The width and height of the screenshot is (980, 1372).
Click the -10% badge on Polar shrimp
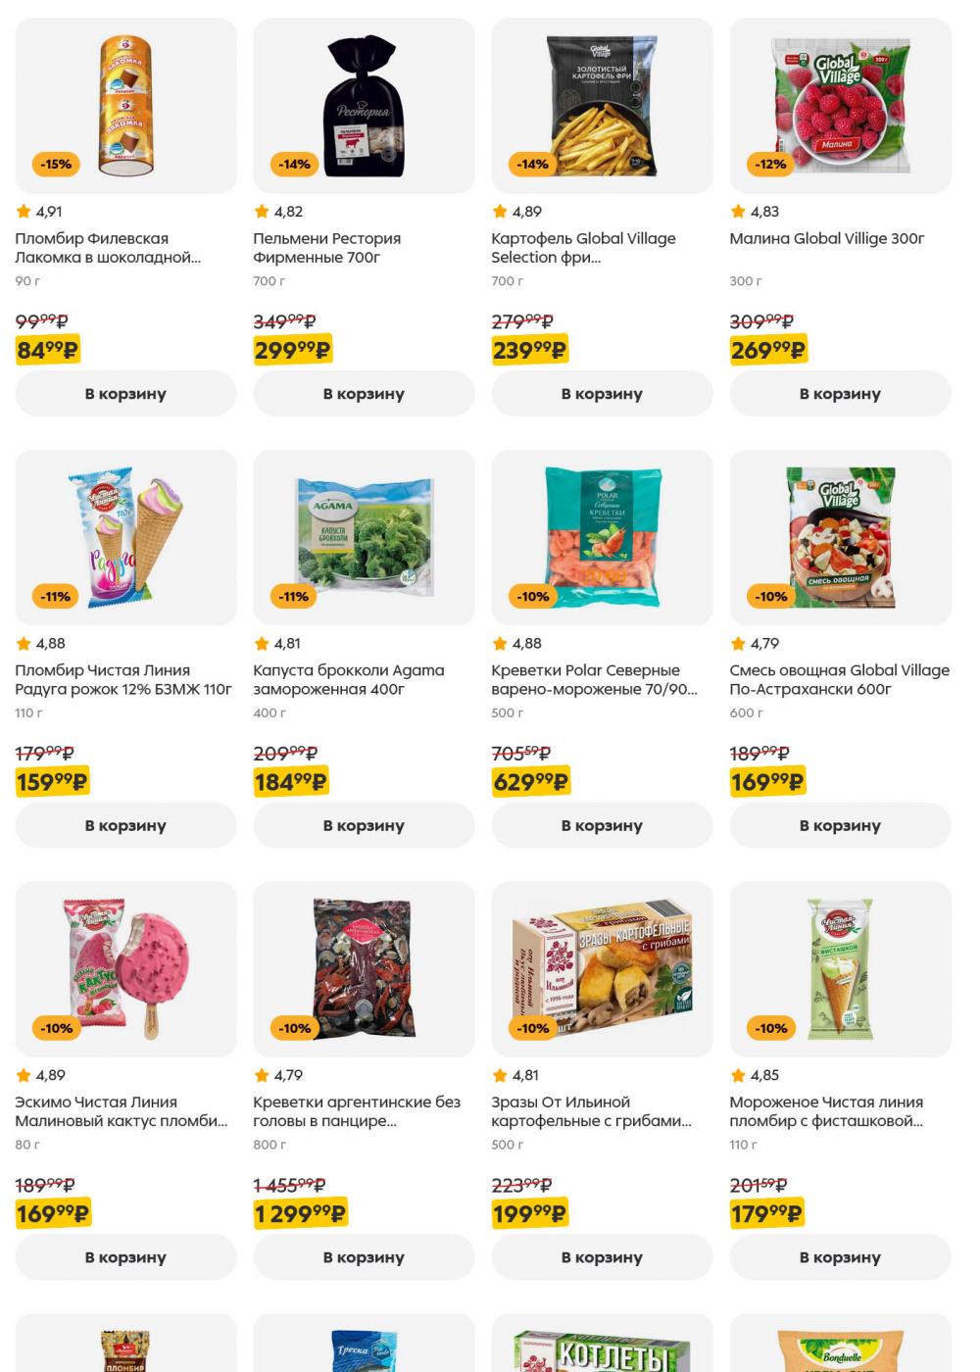pyautogui.click(x=533, y=596)
